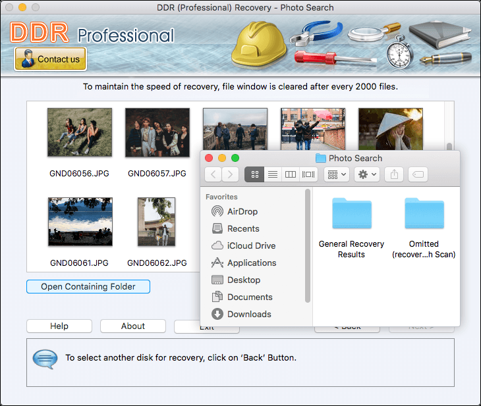This screenshot has height=406, width=481.
Task: Minimize the Photo Search Finder window
Action: click(x=222, y=158)
